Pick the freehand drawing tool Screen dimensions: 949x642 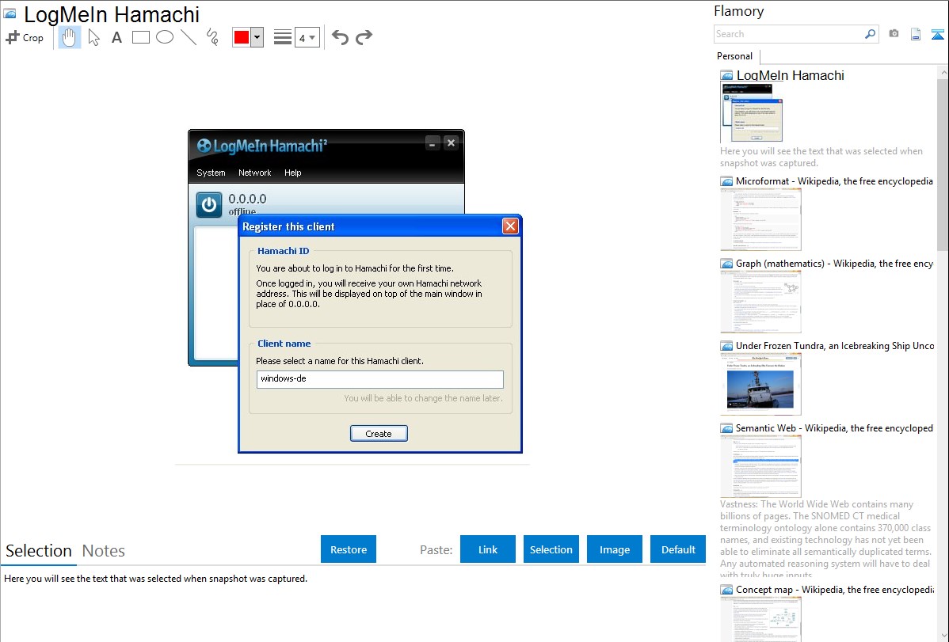point(212,37)
